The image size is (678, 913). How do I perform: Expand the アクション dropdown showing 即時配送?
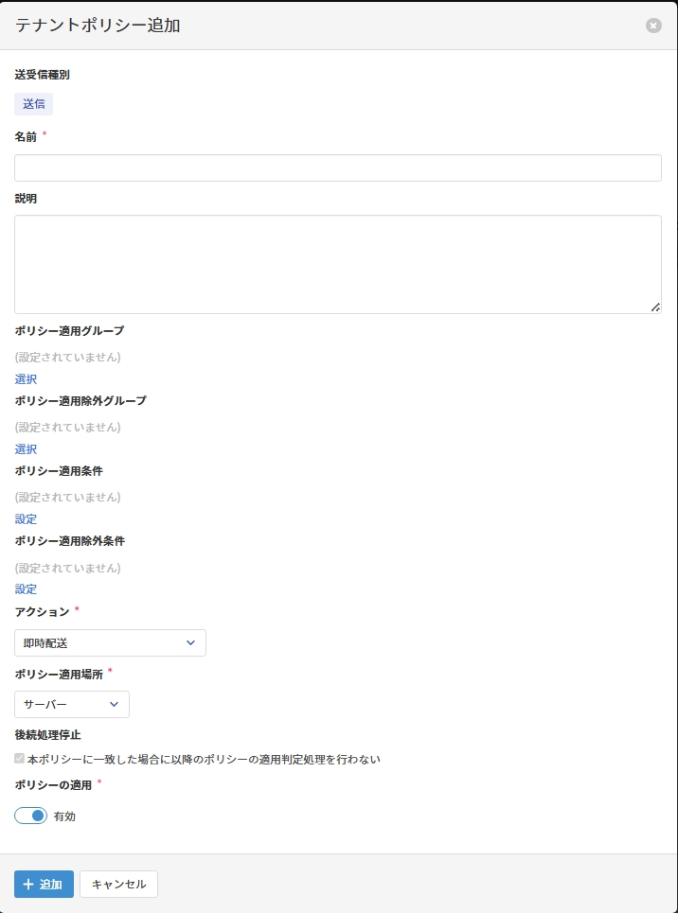pyautogui.click(x=110, y=643)
